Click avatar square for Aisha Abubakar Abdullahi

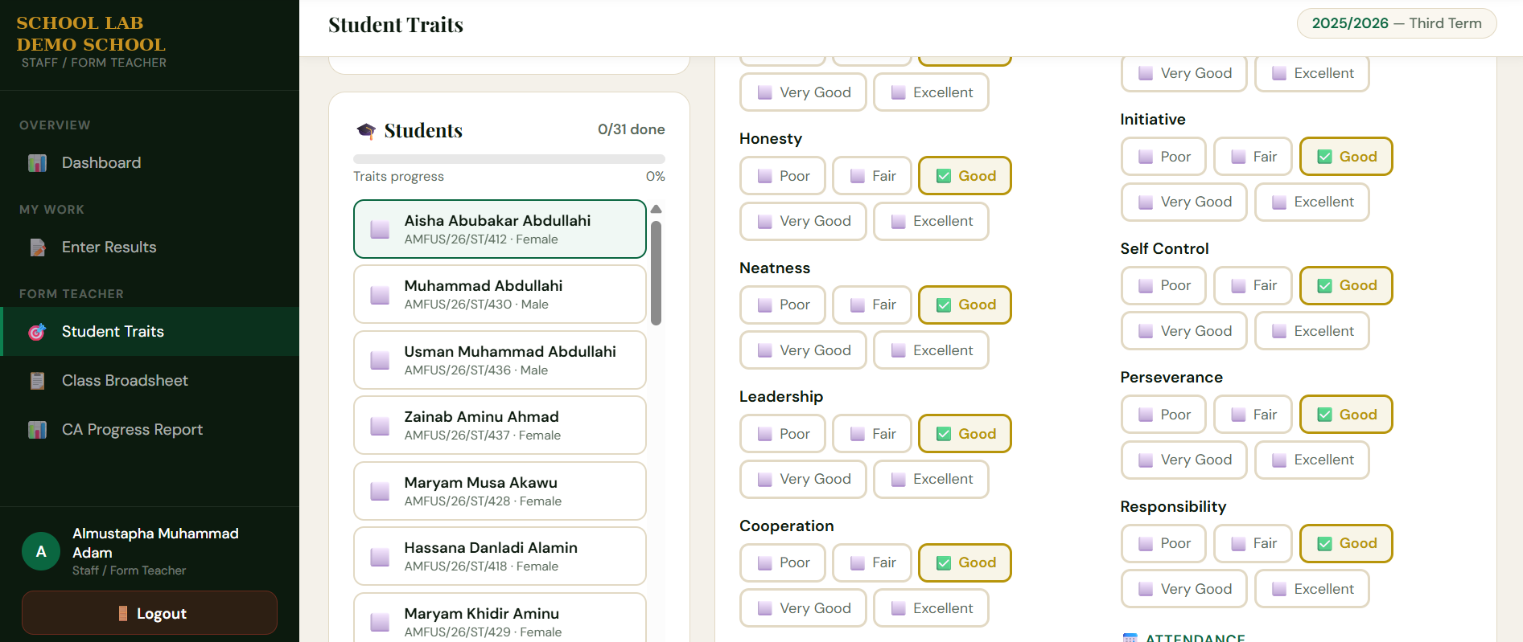click(380, 229)
